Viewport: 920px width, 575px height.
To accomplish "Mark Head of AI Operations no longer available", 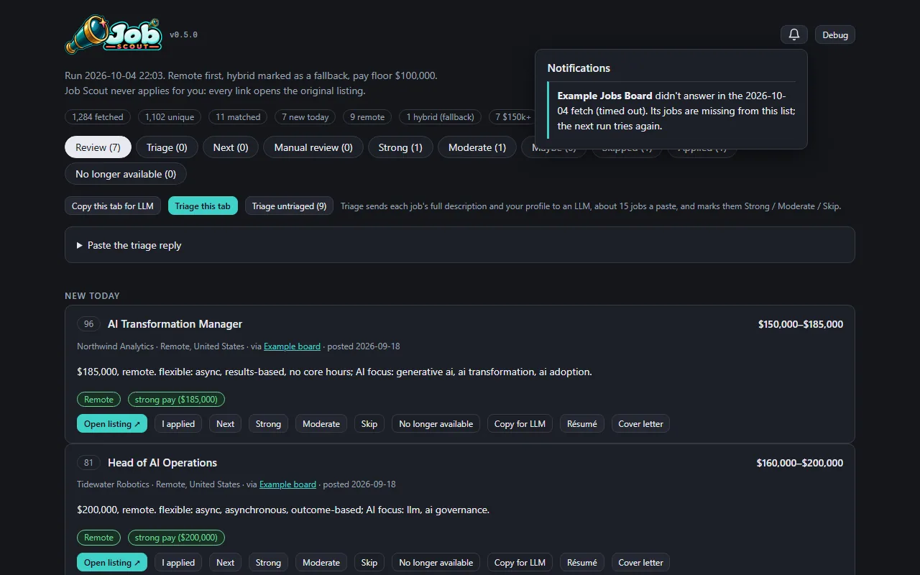I will [x=436, y=563].
